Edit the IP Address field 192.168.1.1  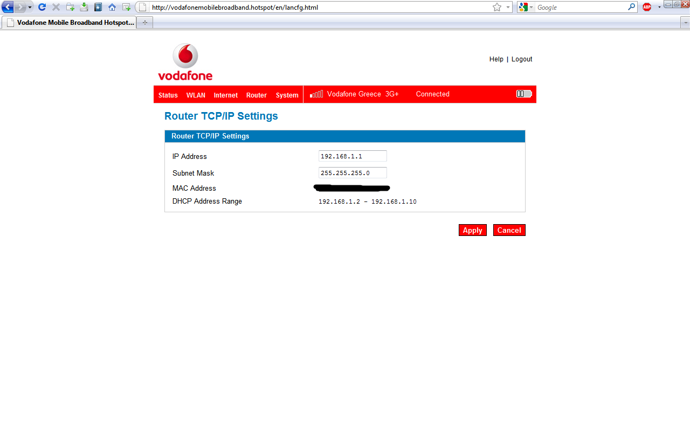(353, 156)
